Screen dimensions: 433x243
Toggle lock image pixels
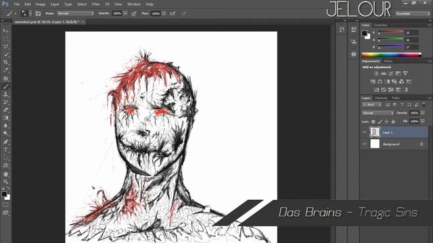click(x=380, y=122)
